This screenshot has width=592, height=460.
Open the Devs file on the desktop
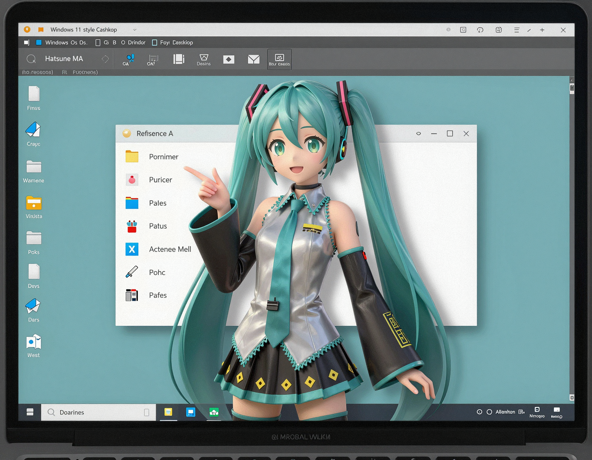point(34,276)
